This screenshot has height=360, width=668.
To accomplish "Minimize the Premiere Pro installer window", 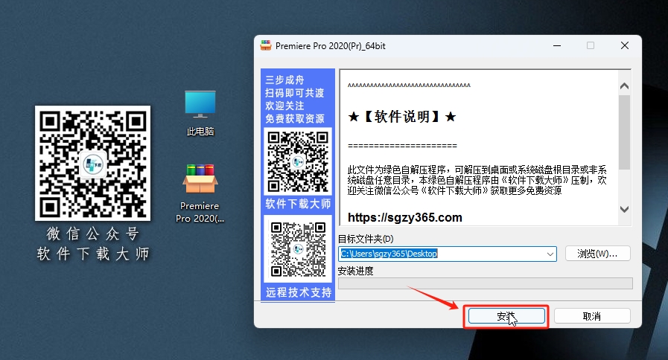I will 557,45.
